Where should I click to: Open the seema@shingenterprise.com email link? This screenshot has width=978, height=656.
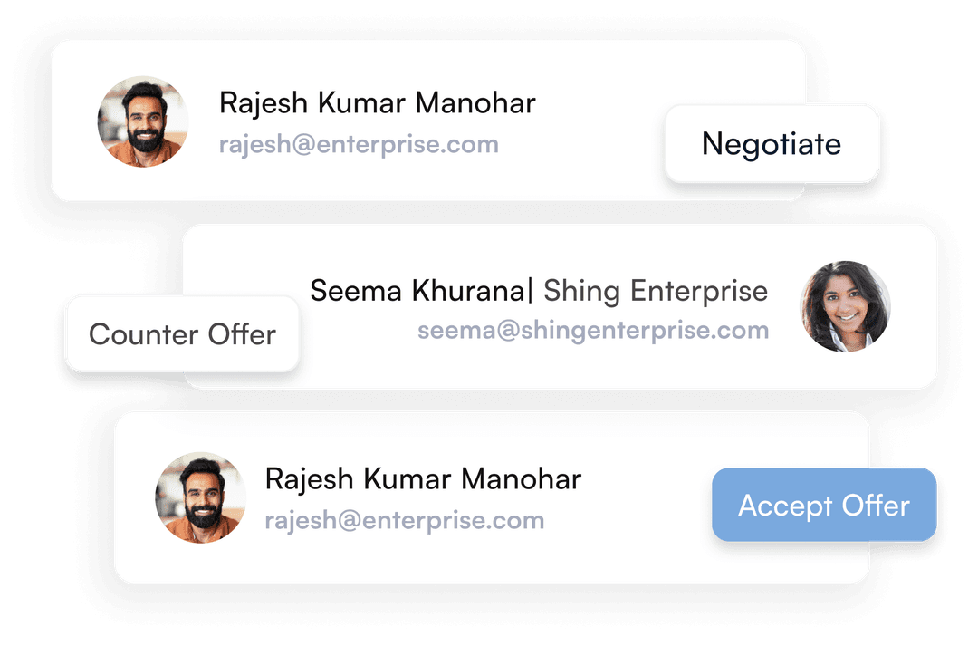[x=593, y=330]
